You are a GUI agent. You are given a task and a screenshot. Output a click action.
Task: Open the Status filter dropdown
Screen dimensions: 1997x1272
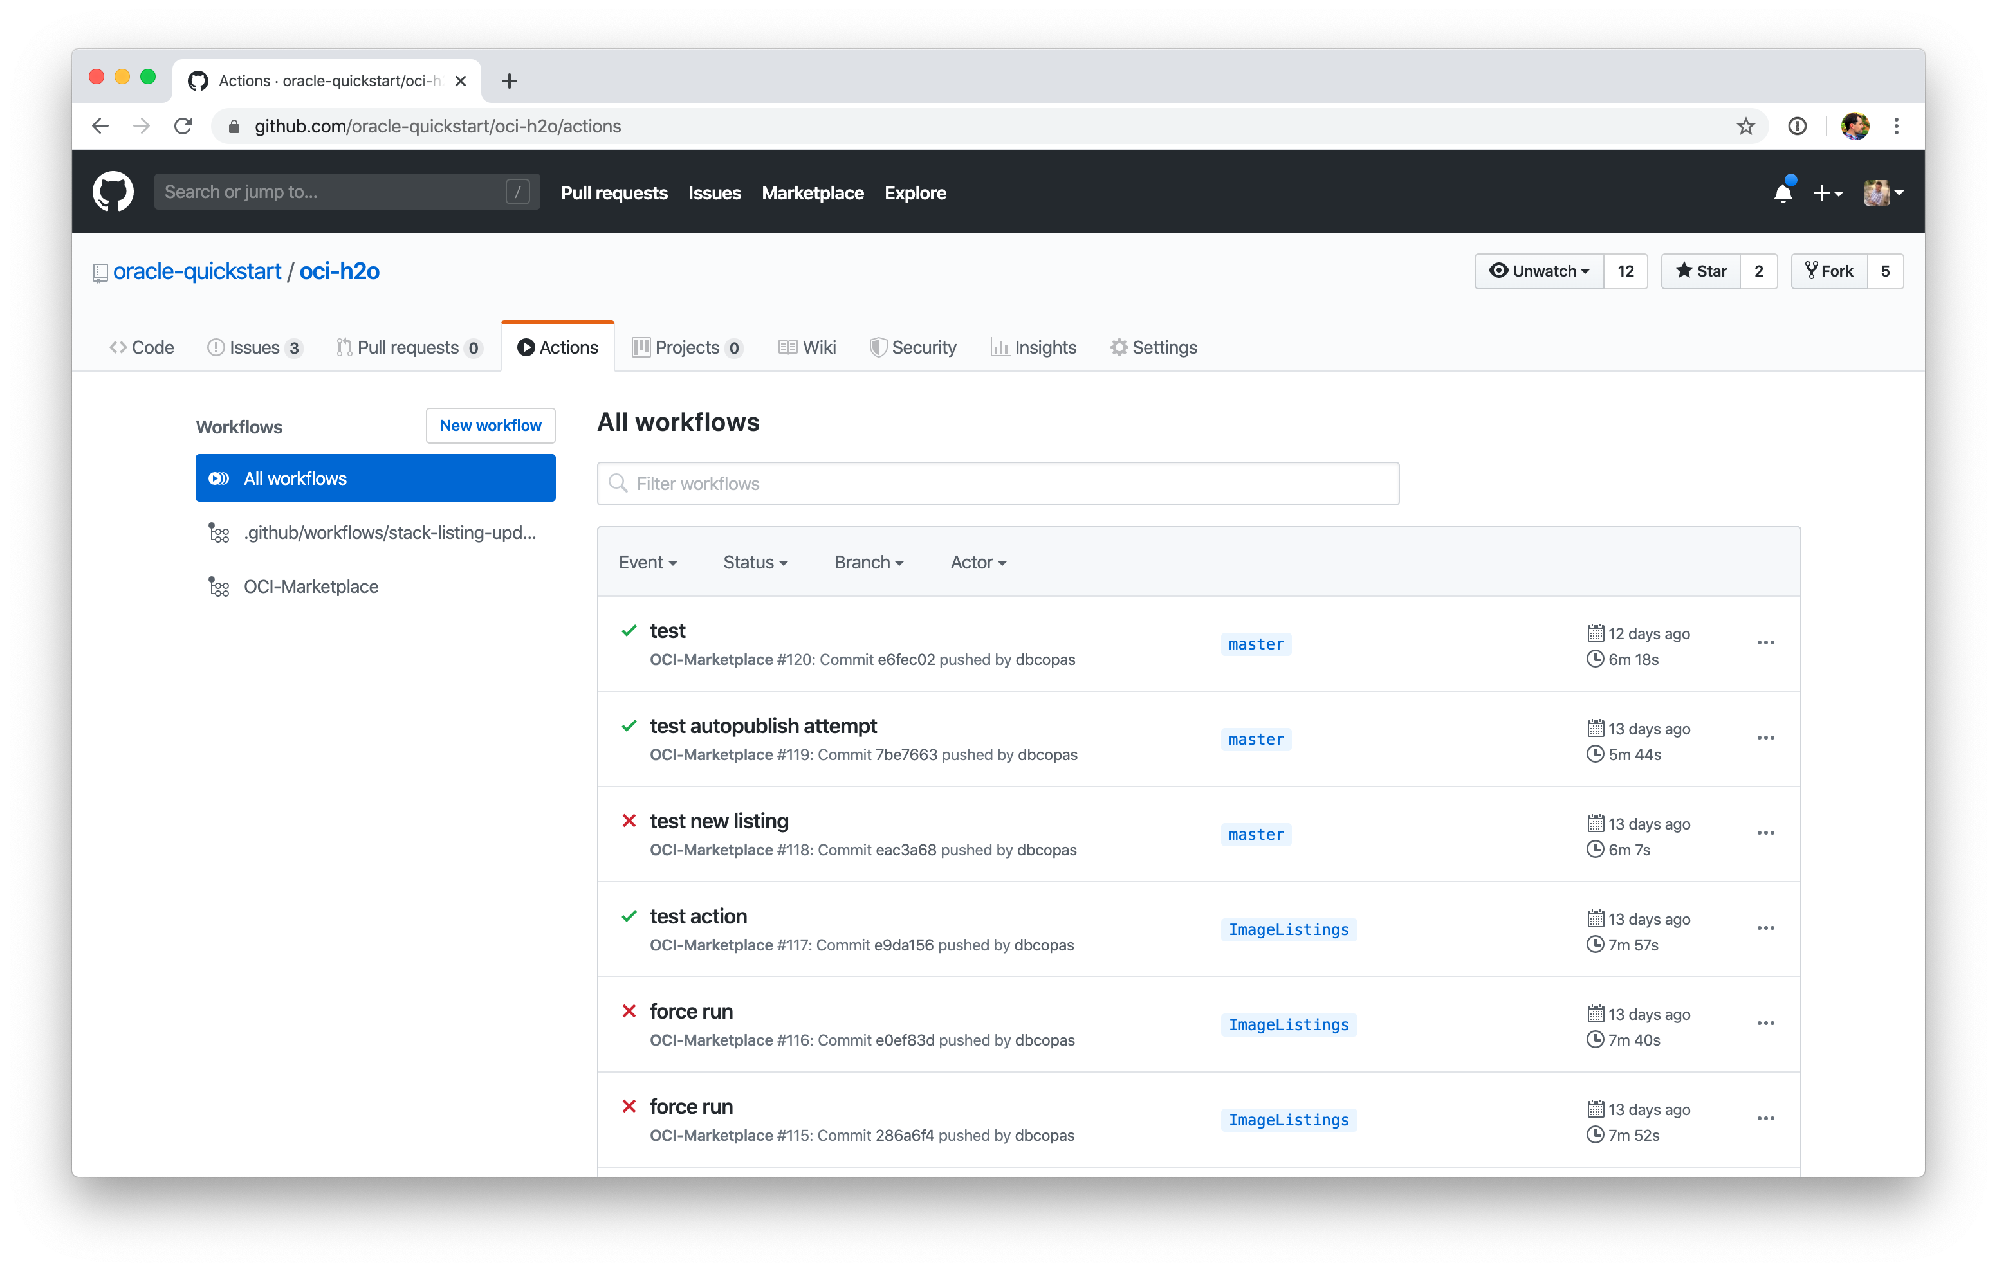click(755, 562)
